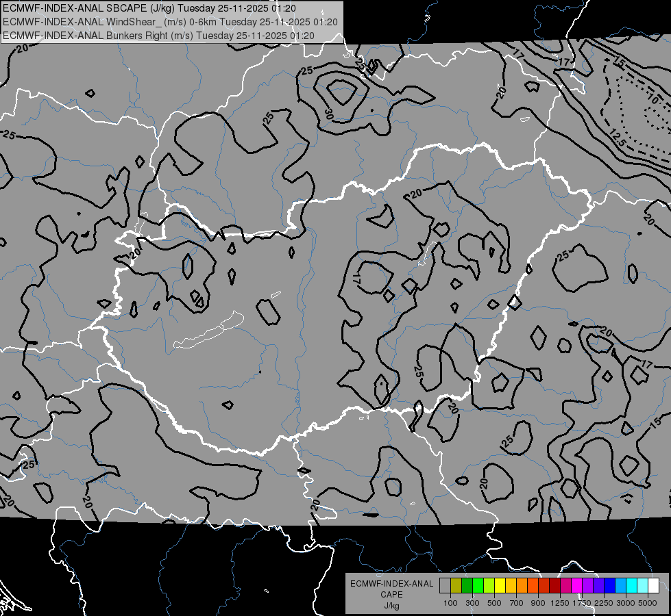Select the bright cyan legend swatch

click(x=632, y=586)
